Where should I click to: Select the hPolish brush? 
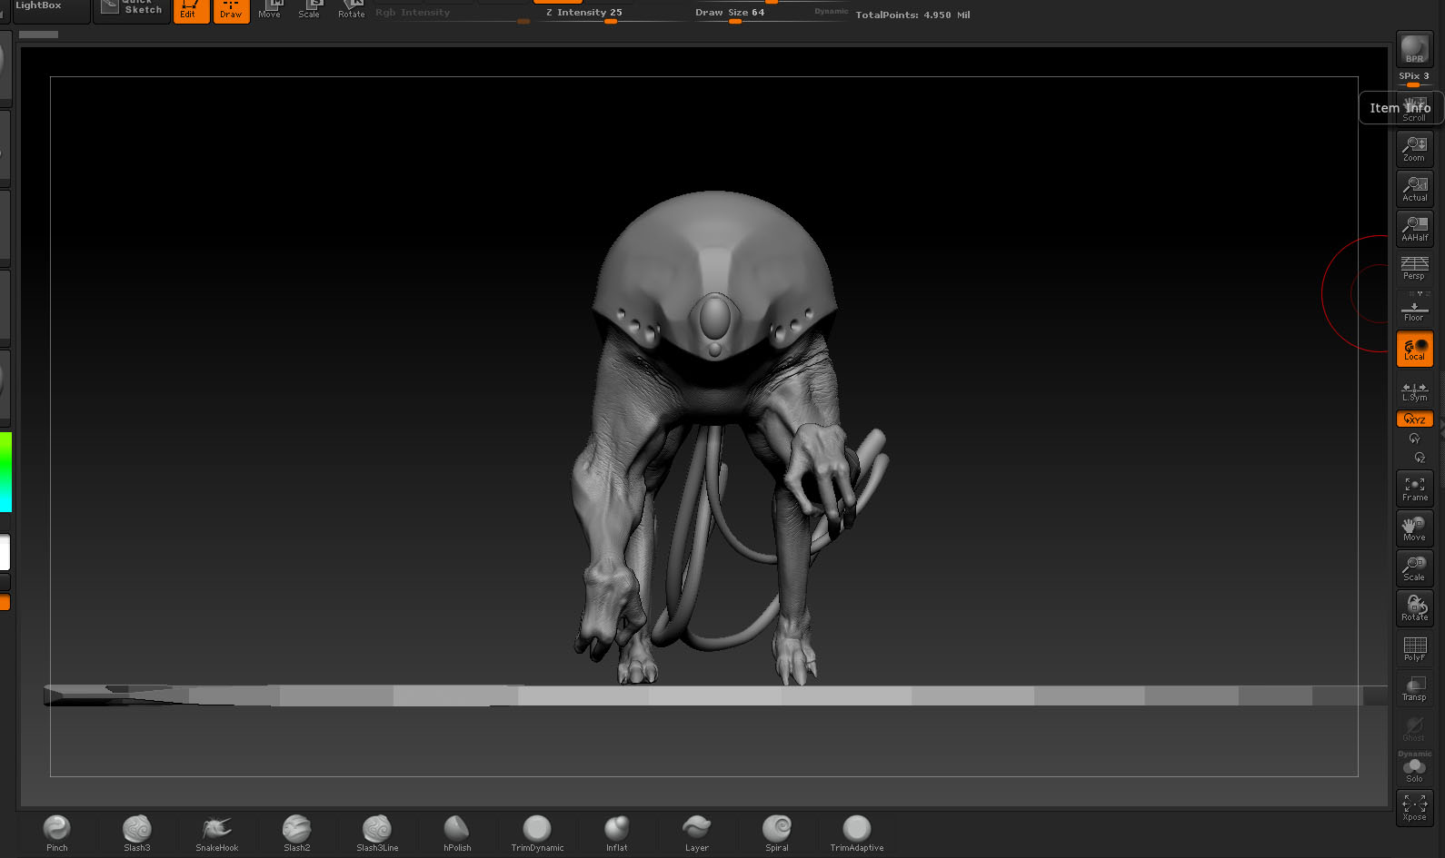457,833
